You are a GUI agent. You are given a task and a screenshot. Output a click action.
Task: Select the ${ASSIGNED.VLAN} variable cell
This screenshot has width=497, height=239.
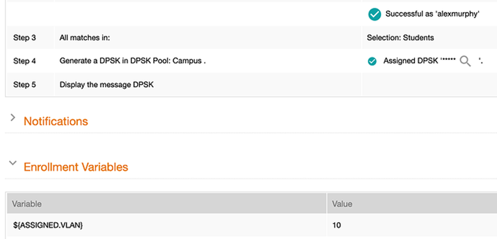[47, 225]
